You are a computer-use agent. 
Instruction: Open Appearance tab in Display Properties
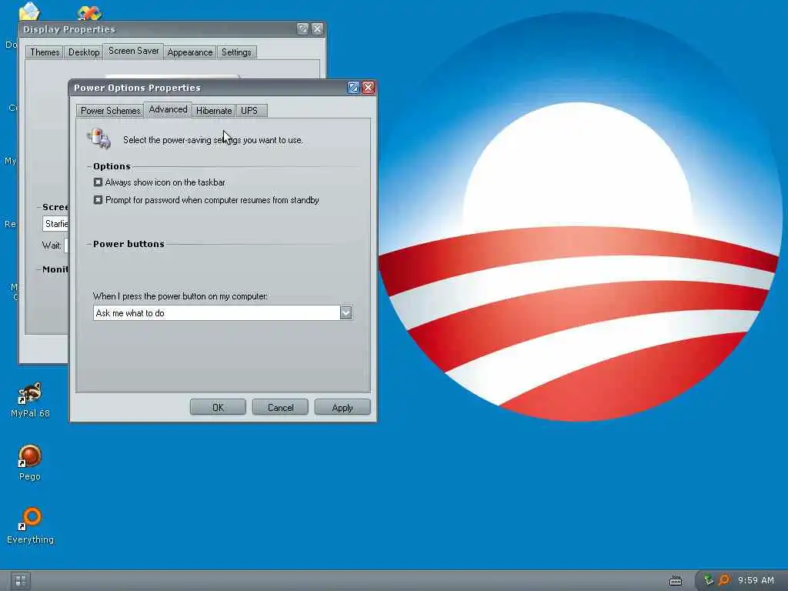[190, 52]
